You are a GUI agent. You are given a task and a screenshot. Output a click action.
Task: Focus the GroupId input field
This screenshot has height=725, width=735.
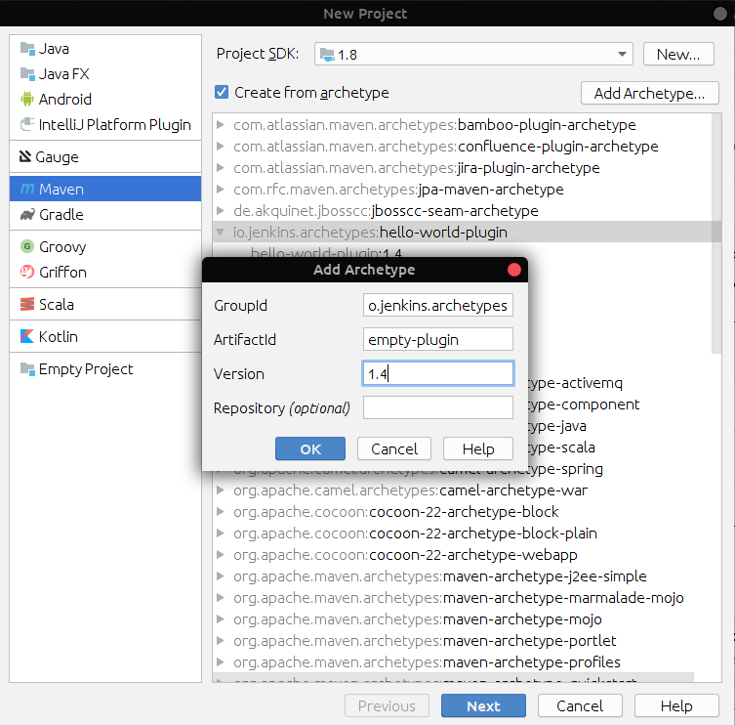pos(438,305)
